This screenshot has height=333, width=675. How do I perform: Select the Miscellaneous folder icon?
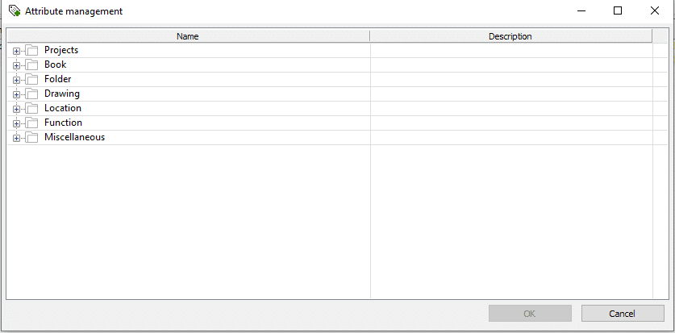coord(32,138)
